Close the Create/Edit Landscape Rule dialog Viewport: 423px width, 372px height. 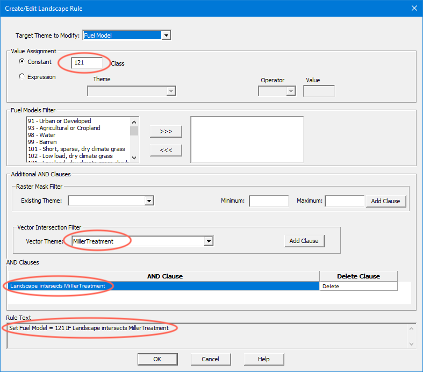[x=414, y=9]
